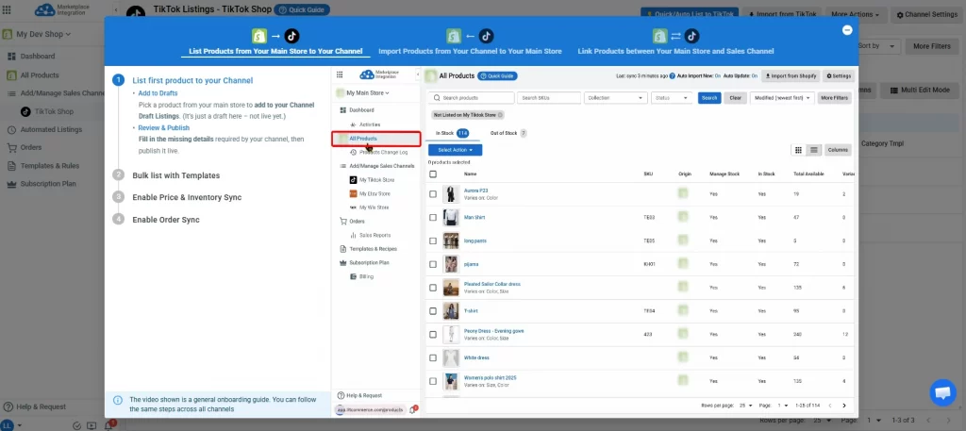Viewport: 966px width, 431px height.
Task: Open the video tutorial icon in bottom bar
Action: point(92,425)
